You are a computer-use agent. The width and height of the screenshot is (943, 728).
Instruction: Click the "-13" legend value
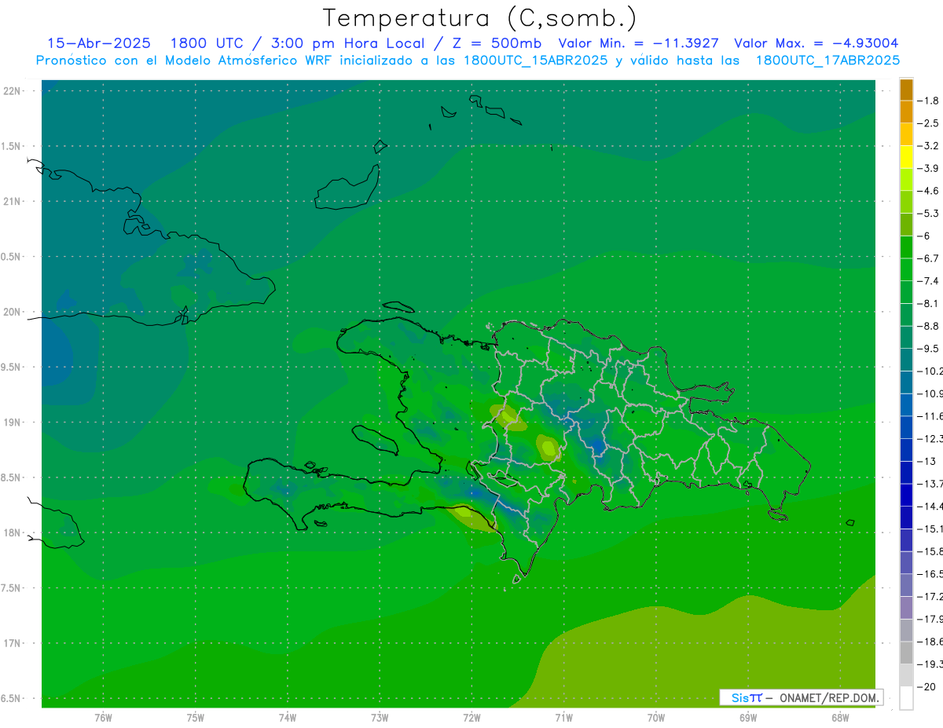[x=926, y=461]
